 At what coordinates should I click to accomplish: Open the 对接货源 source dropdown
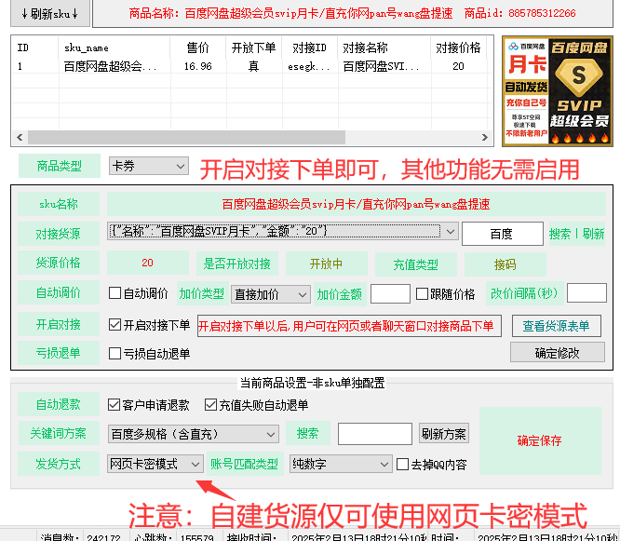(282, 231)
